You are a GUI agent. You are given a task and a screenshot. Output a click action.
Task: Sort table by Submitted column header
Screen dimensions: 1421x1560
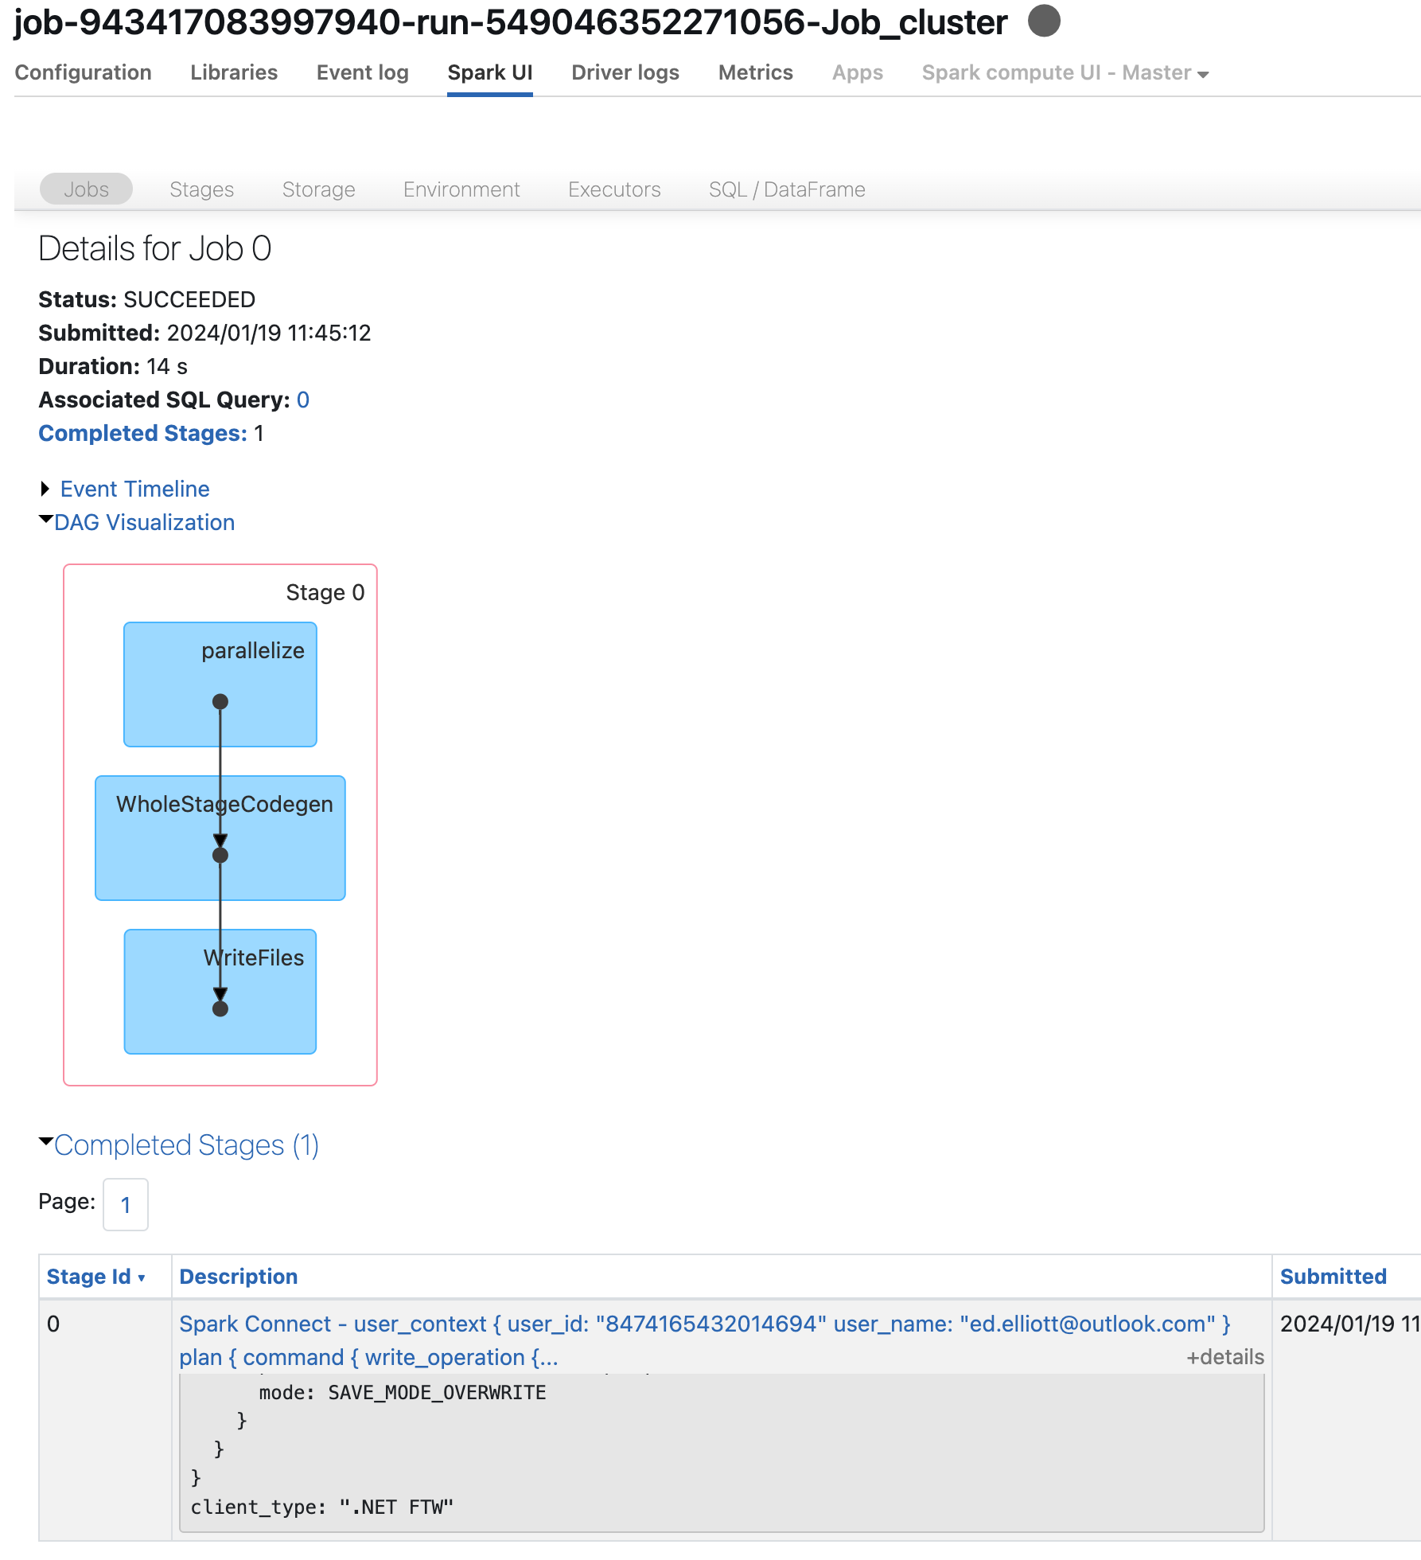coord(1333,1277)
